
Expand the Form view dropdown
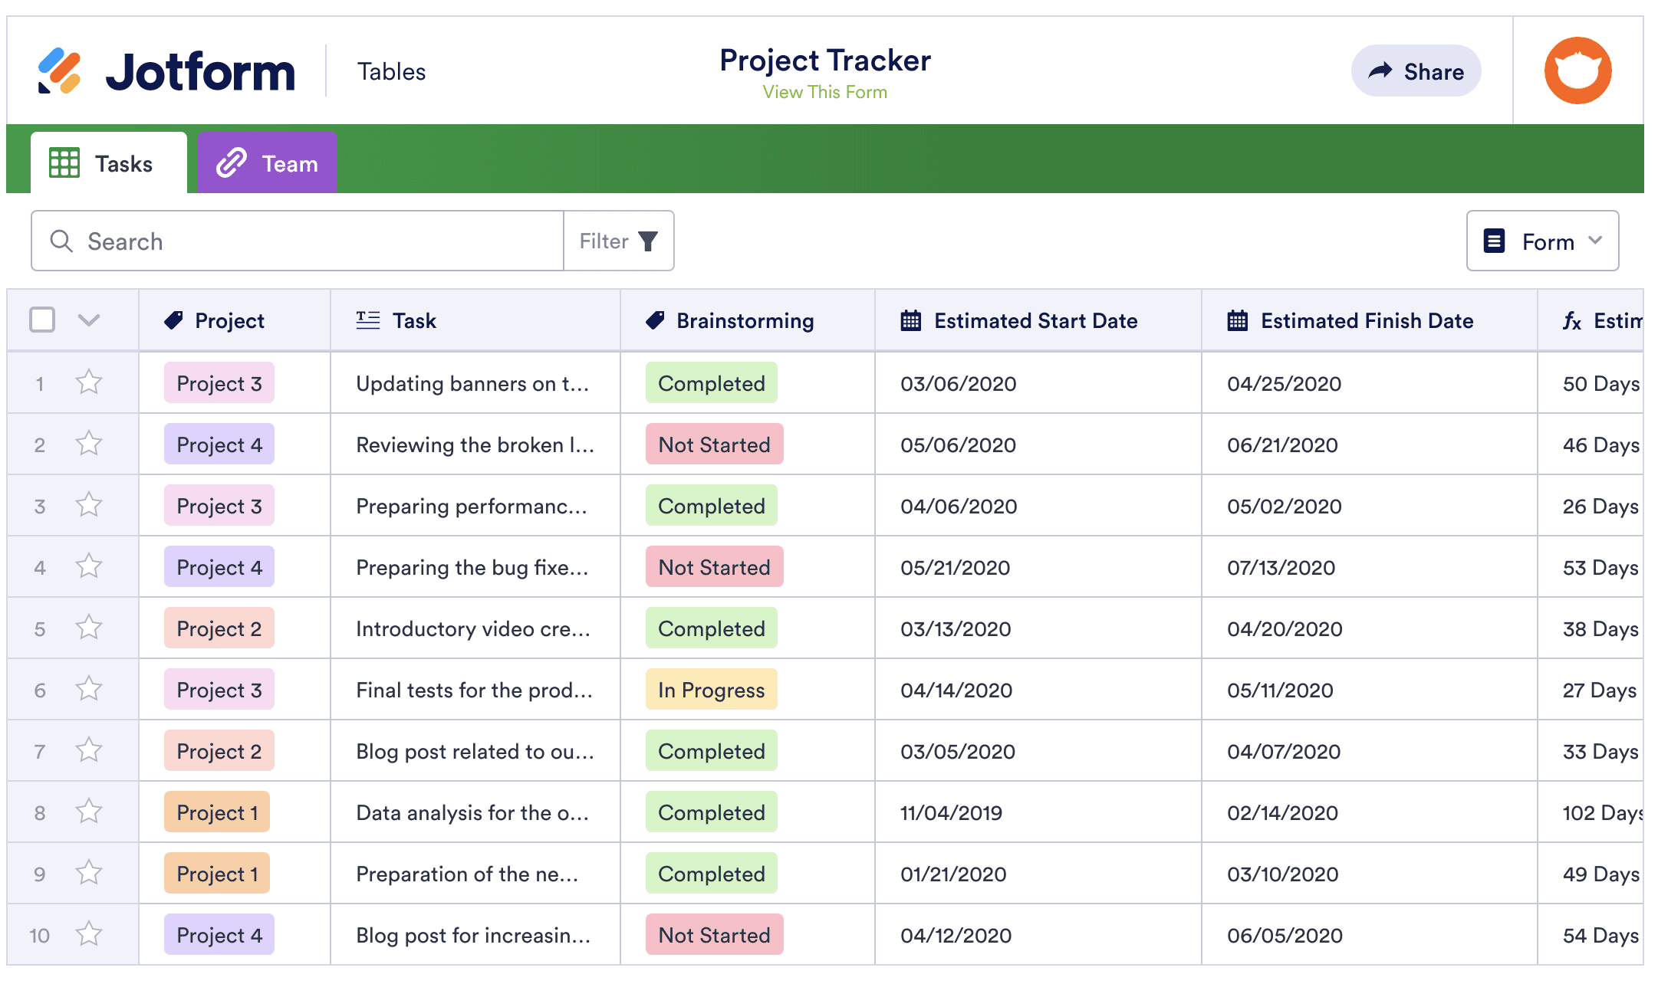pyautogui.click(x=1542, y=241)
